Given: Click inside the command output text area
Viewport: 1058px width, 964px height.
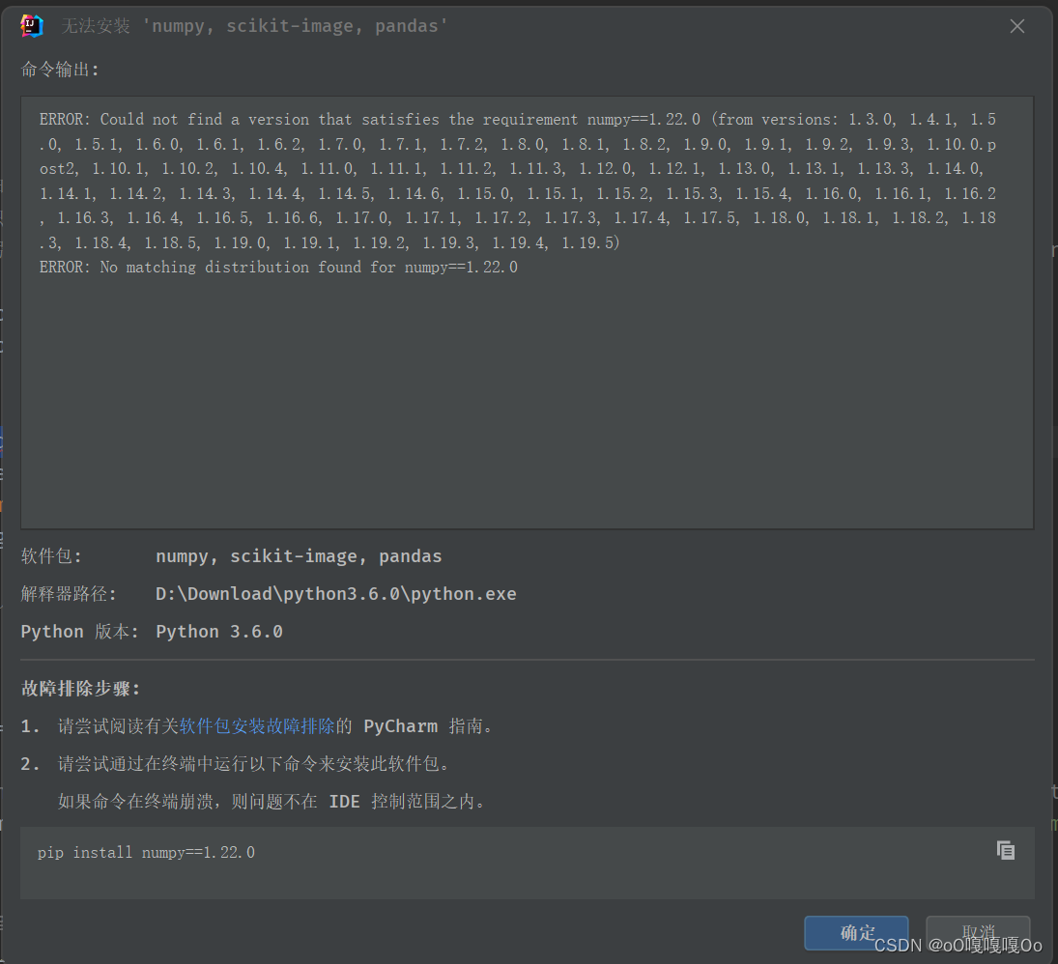Looking at the screenshot, I should (x=527, y=312).
